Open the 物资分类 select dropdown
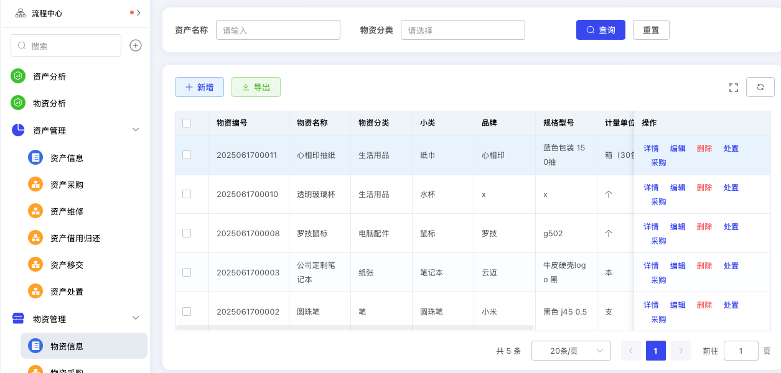The image size is (781, 373). pyautogui.click(x=462, y=30)
